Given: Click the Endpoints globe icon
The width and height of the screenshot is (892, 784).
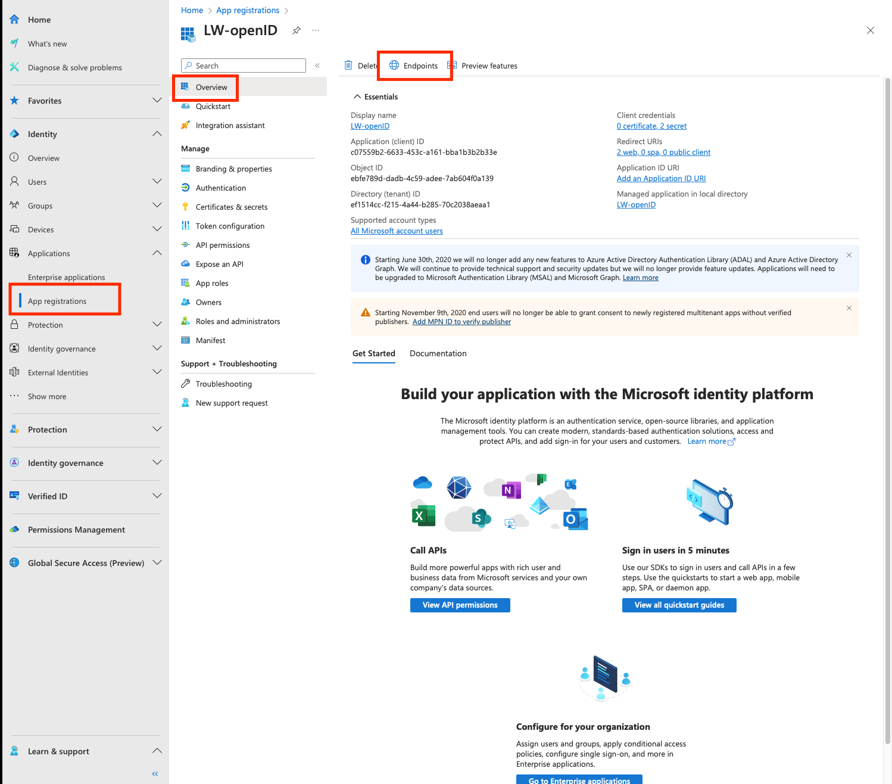Looking at the screenshot, I should tap(394, 65).
